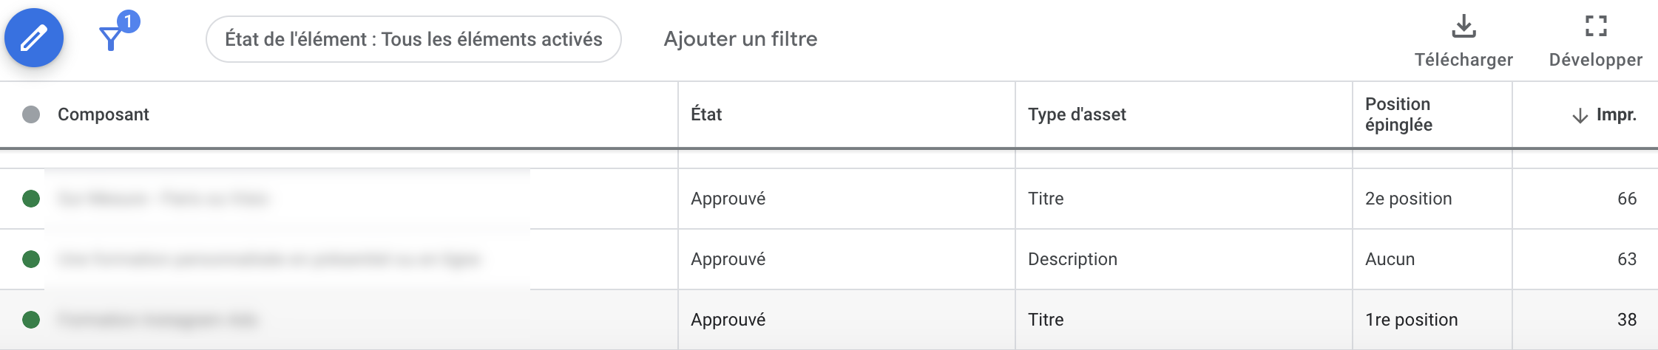Click the Position épinglée column header
Viewport: 1658px width, 350px height.
[x=1398, y=114]
